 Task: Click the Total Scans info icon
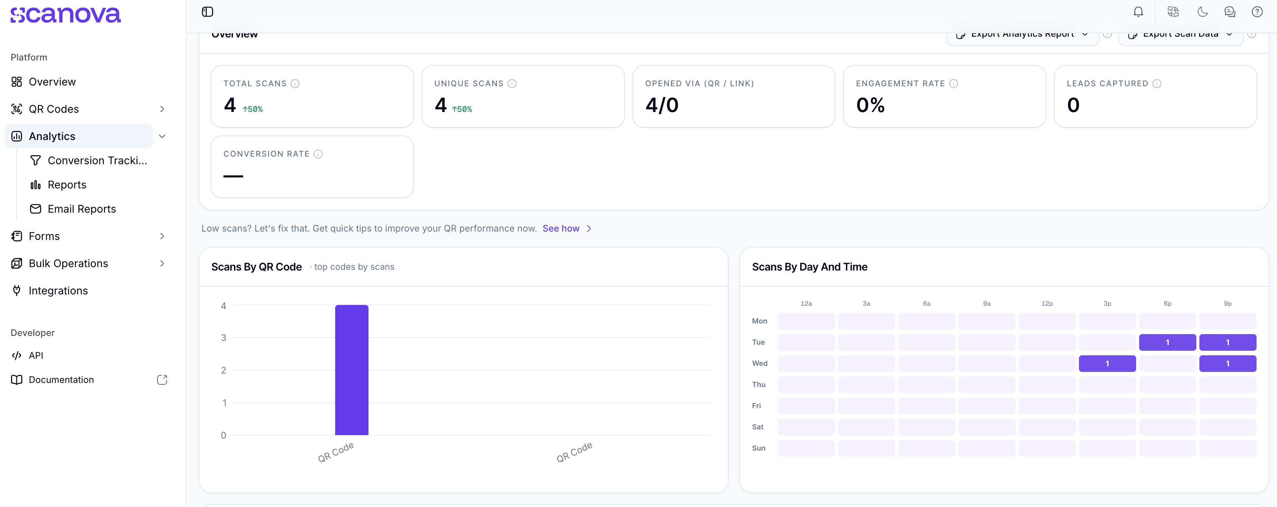[295, 84]
